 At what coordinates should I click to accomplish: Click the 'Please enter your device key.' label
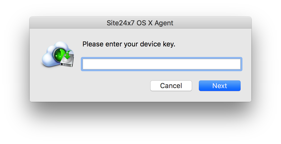(129, 44)
